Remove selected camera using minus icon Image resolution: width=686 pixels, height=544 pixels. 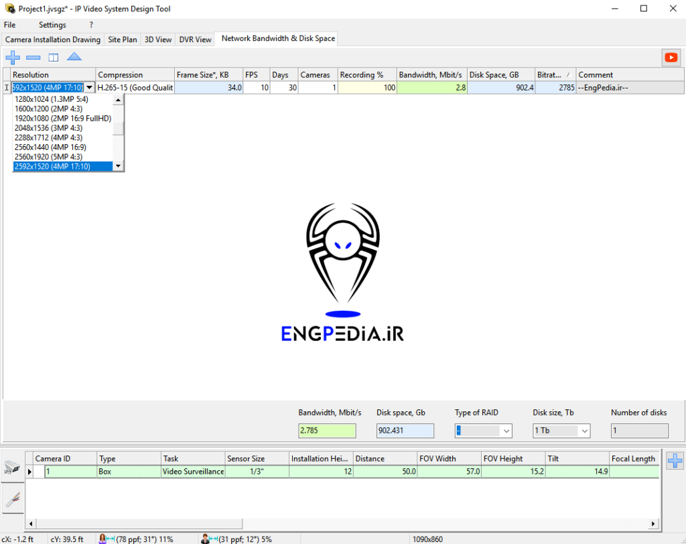click(33, 58)
